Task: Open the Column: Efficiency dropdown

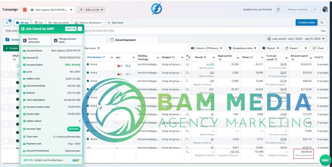Action: pos(207,48)
